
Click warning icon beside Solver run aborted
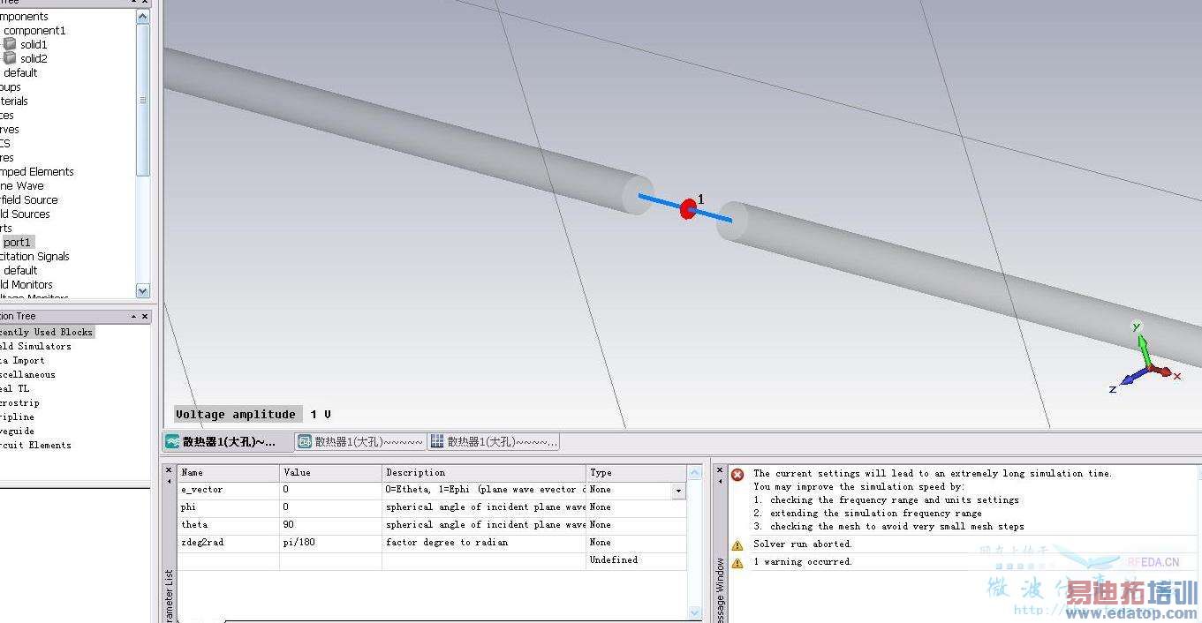(737, 544)
